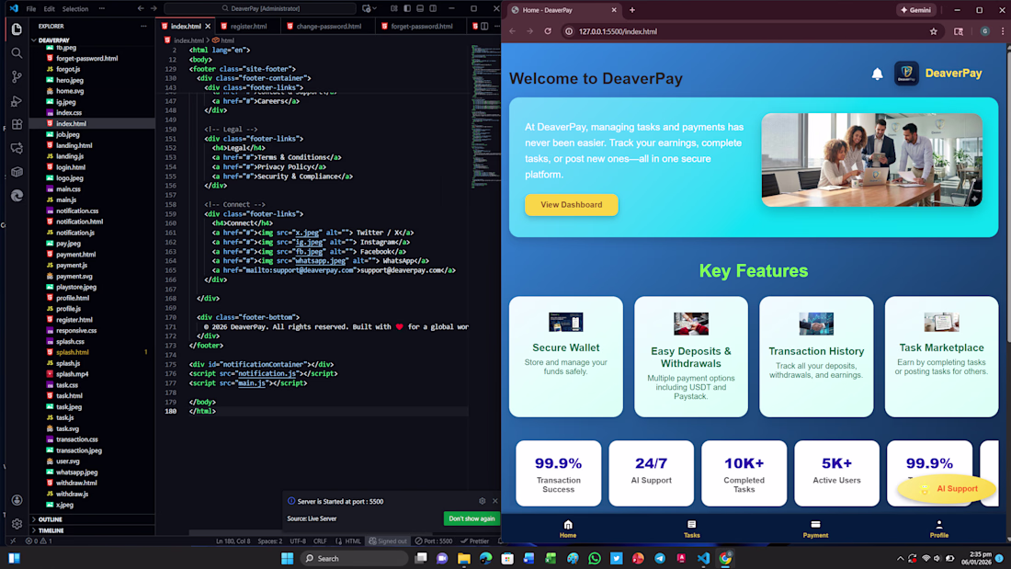
Task: Click UTF-8 encoding selector in status bar
Action: (298, 541)
